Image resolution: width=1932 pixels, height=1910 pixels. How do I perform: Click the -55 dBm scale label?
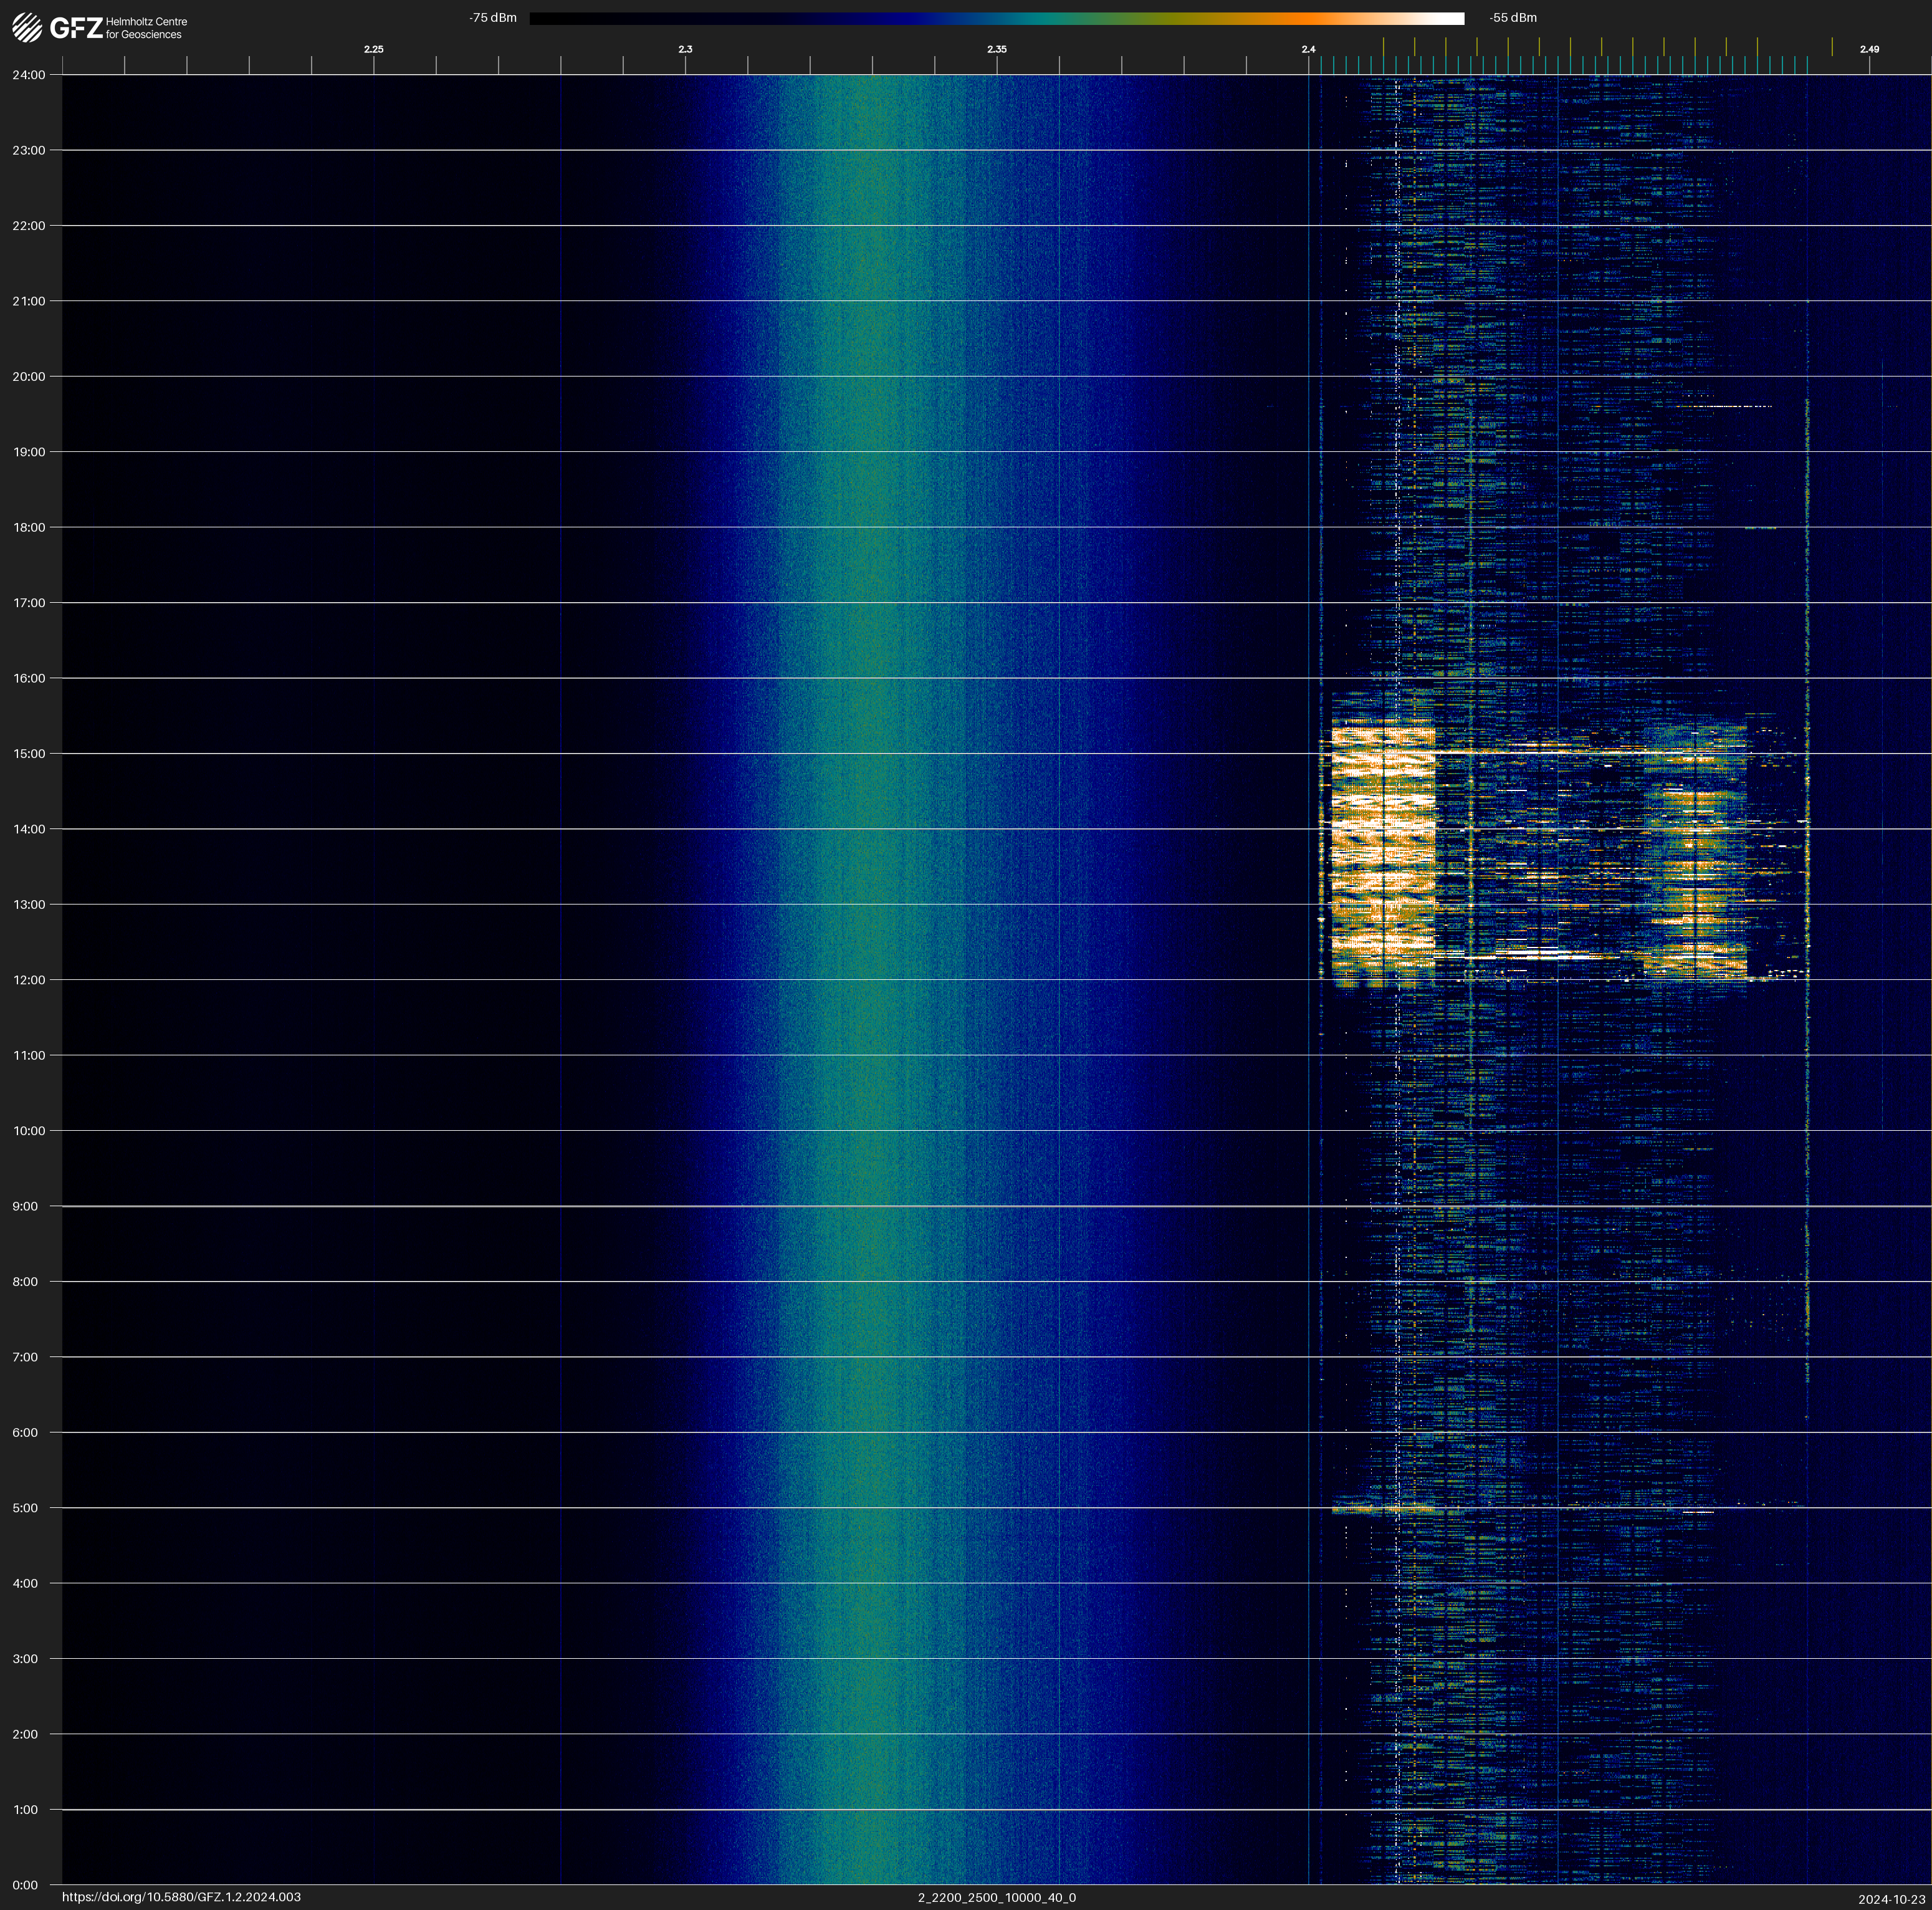click(x=1512, y=18)
